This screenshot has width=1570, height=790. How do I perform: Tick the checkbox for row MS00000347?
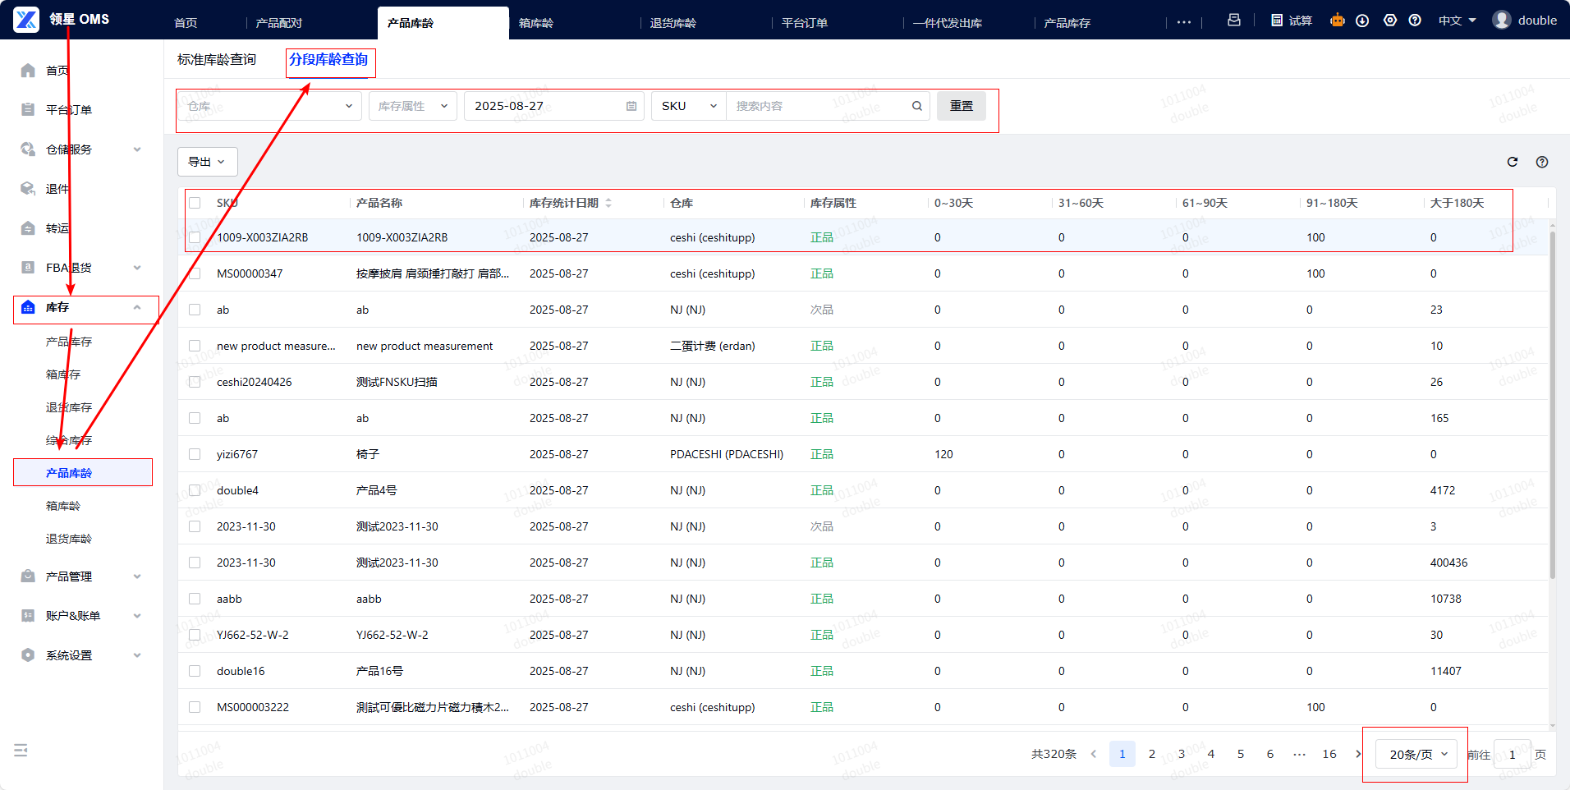[195, 273]
